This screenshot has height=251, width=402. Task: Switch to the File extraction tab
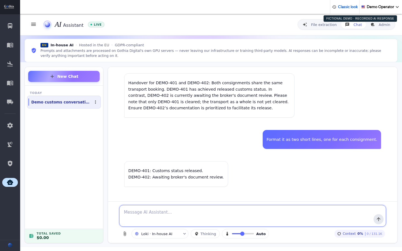(x=320, y=25)
